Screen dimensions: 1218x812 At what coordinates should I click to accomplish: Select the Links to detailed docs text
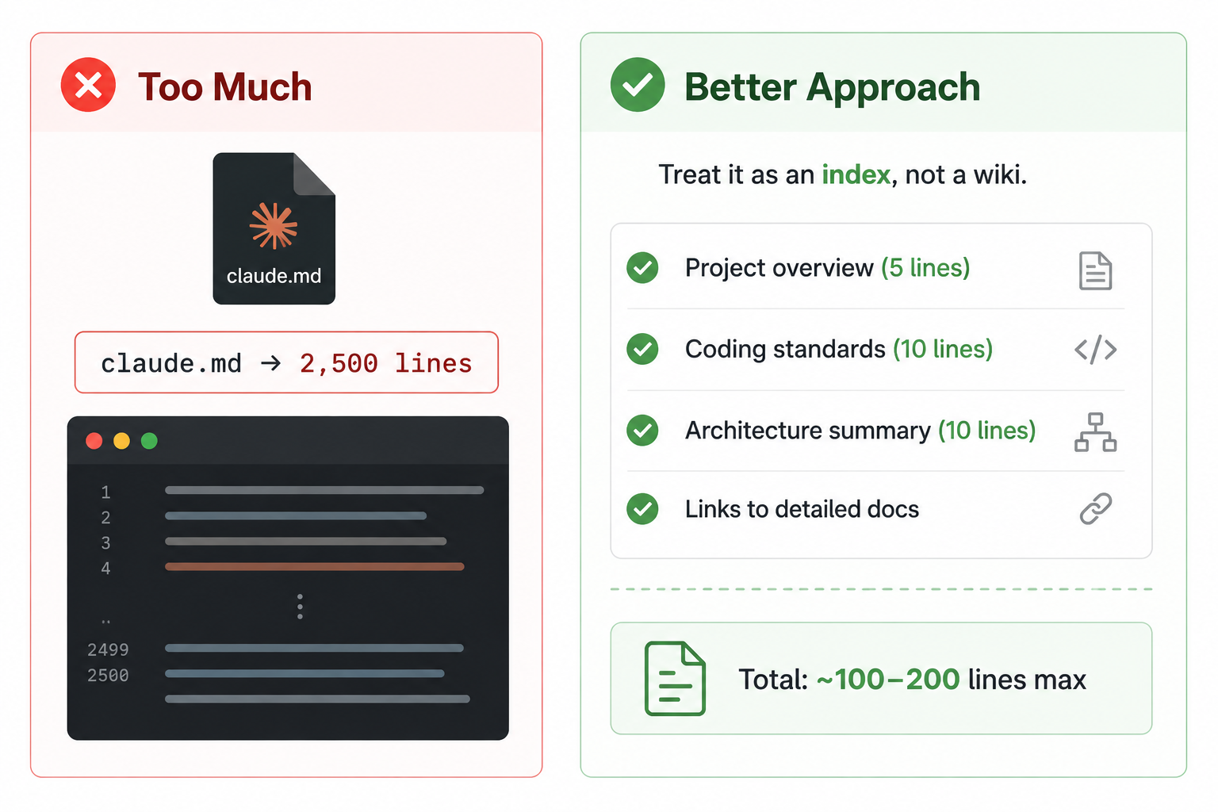coord(802,509)
